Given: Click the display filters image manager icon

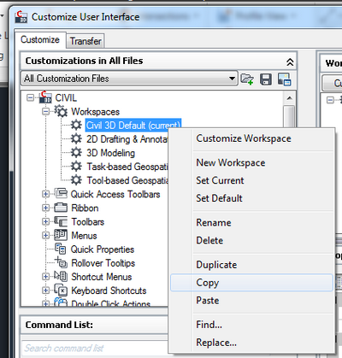Looking at the screenshot, I should [284, 79].
